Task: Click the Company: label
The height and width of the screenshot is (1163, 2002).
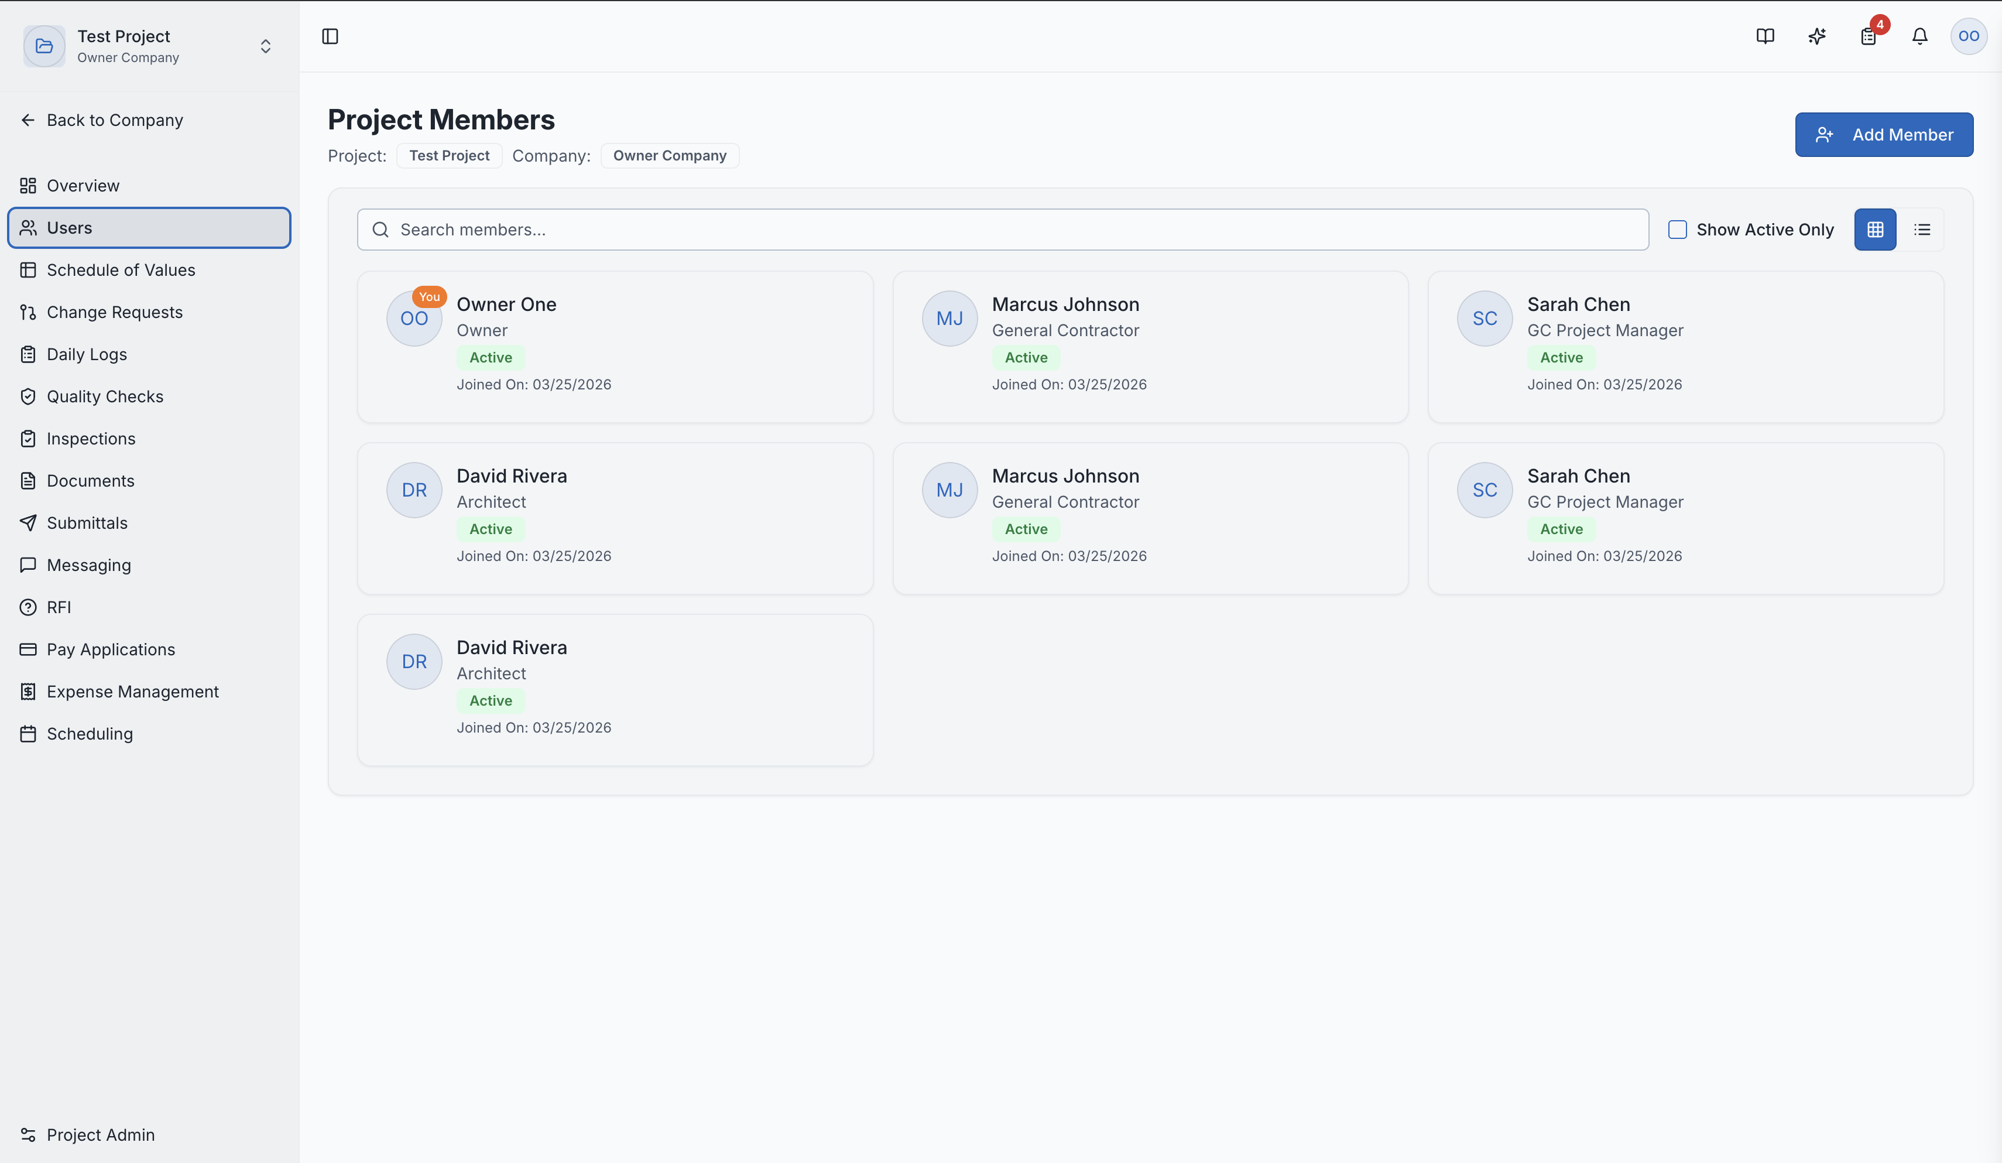Action: tap(551, 156)
